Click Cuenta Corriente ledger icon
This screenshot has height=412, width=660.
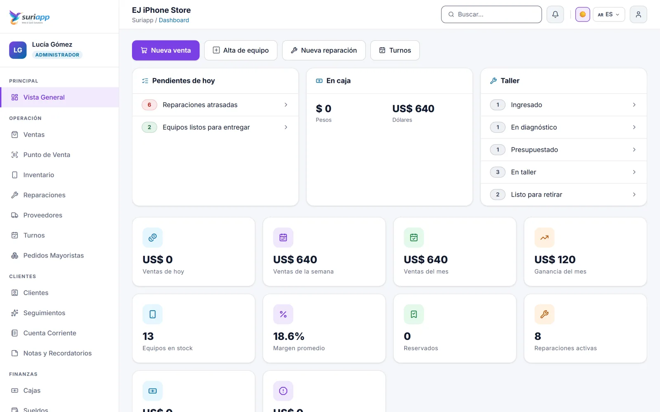(x=15, y=333)
